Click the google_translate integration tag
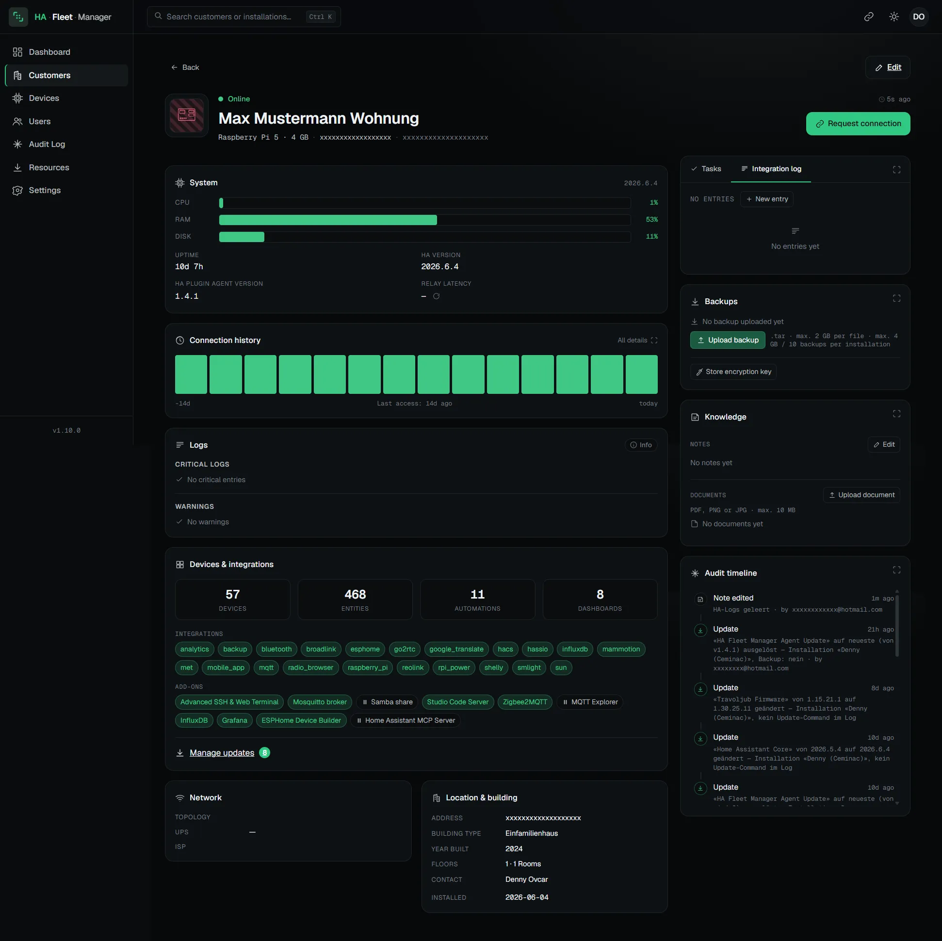Screen dimensions: 942x941 (x=456, y=649)
